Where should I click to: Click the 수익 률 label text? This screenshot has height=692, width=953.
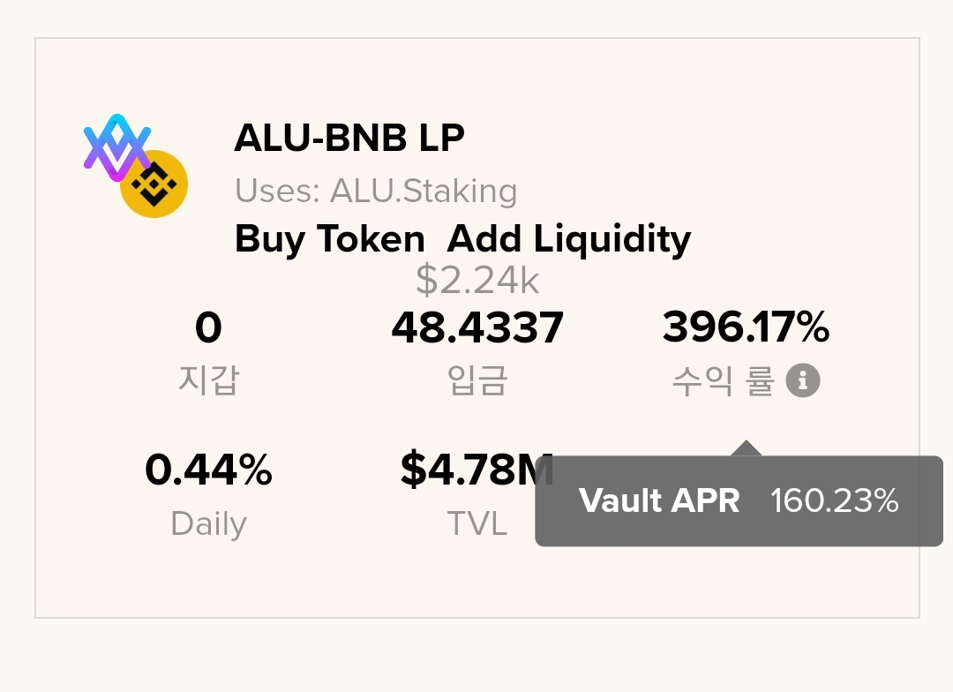point(722,381)
